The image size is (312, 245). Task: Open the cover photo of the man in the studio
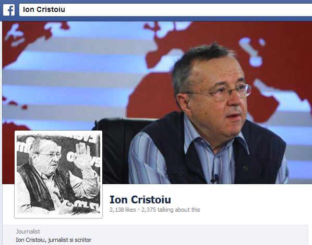157,102
